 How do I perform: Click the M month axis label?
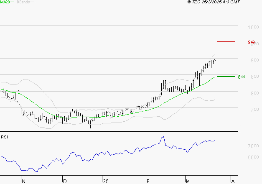[188, 181]
